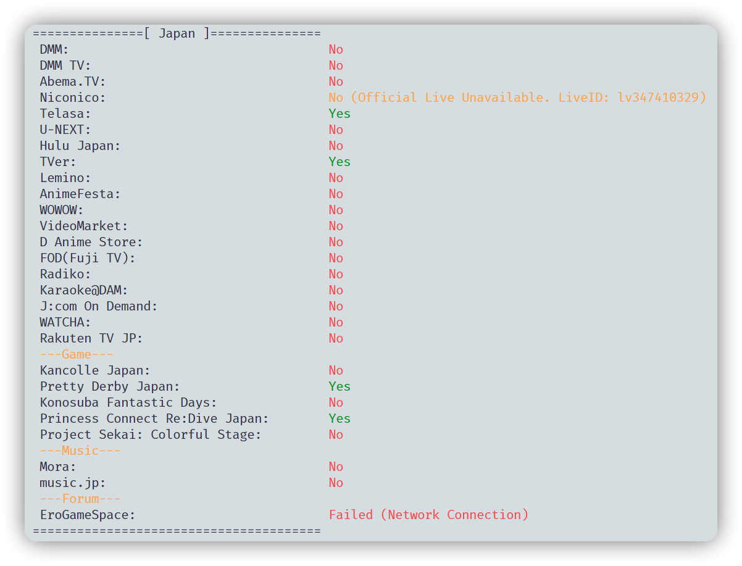742x566 pixels.
Task: Click the green Yes beside TVer
Action: 339,162
